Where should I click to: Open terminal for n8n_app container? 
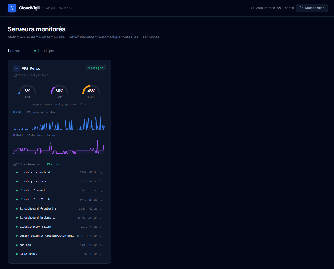point(101,245)
